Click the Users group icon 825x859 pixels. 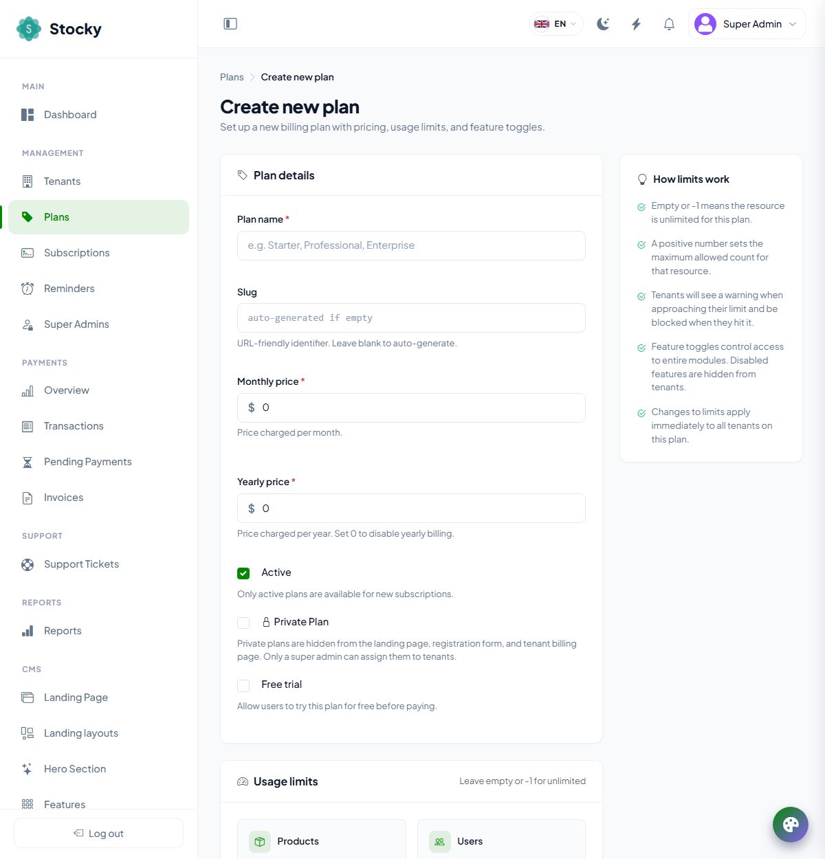440,841
